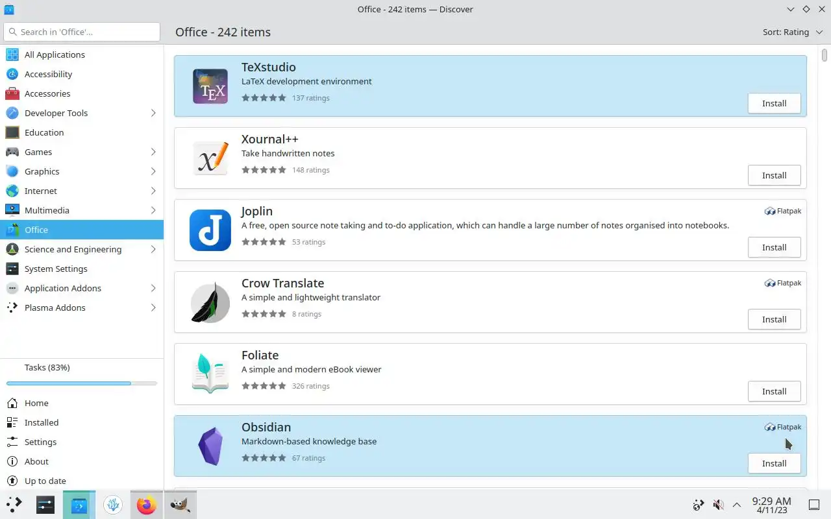Click the Plasma Addons icon
The height and width of the screenshot is (519, 831).
[12, 308]
